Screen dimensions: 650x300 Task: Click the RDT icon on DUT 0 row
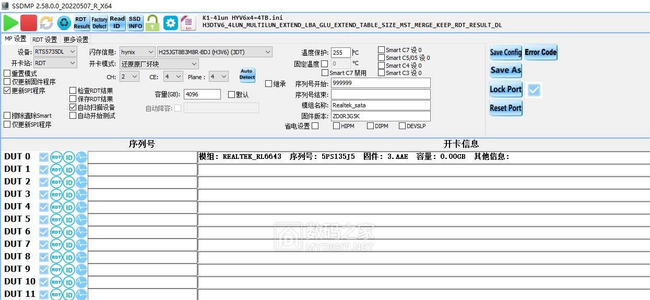point(56,157)
